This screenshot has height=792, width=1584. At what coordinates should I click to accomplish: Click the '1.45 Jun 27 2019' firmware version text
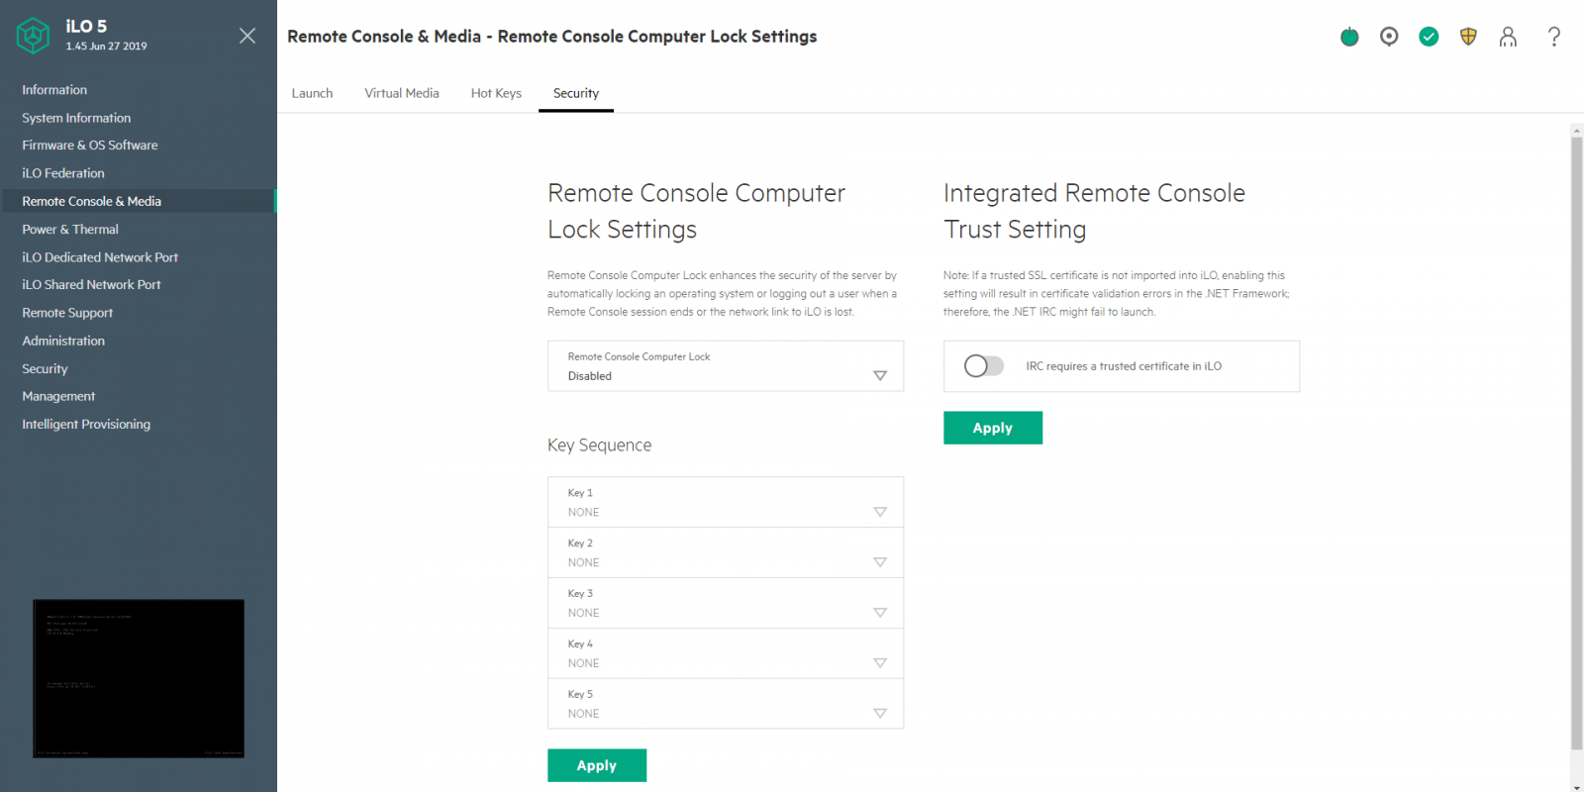tap(106, 47)
